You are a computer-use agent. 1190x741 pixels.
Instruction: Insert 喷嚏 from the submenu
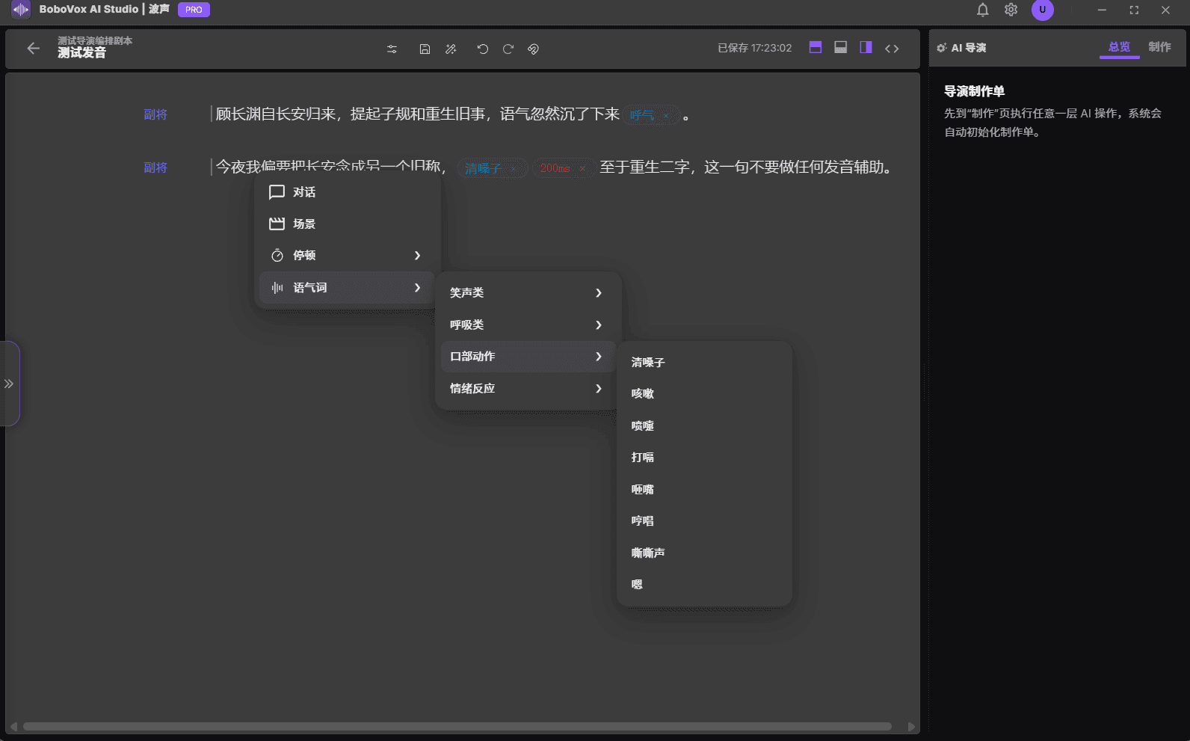pos(704,426)
